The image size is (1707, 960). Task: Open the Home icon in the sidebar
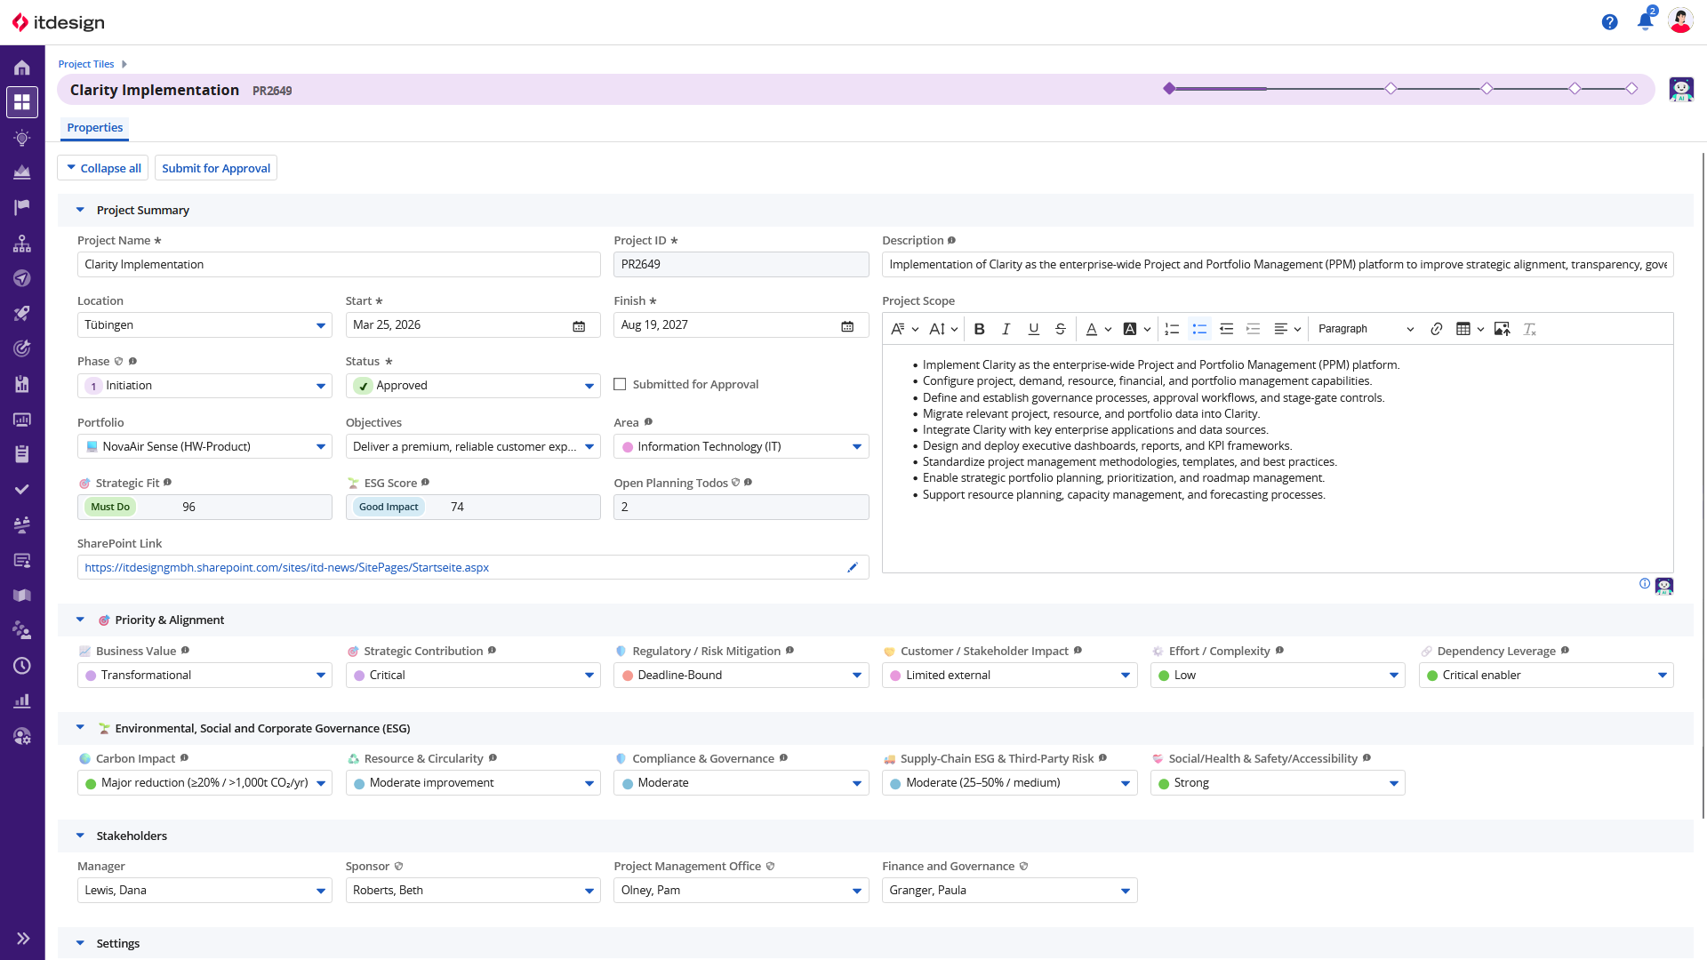click(22, 68)
